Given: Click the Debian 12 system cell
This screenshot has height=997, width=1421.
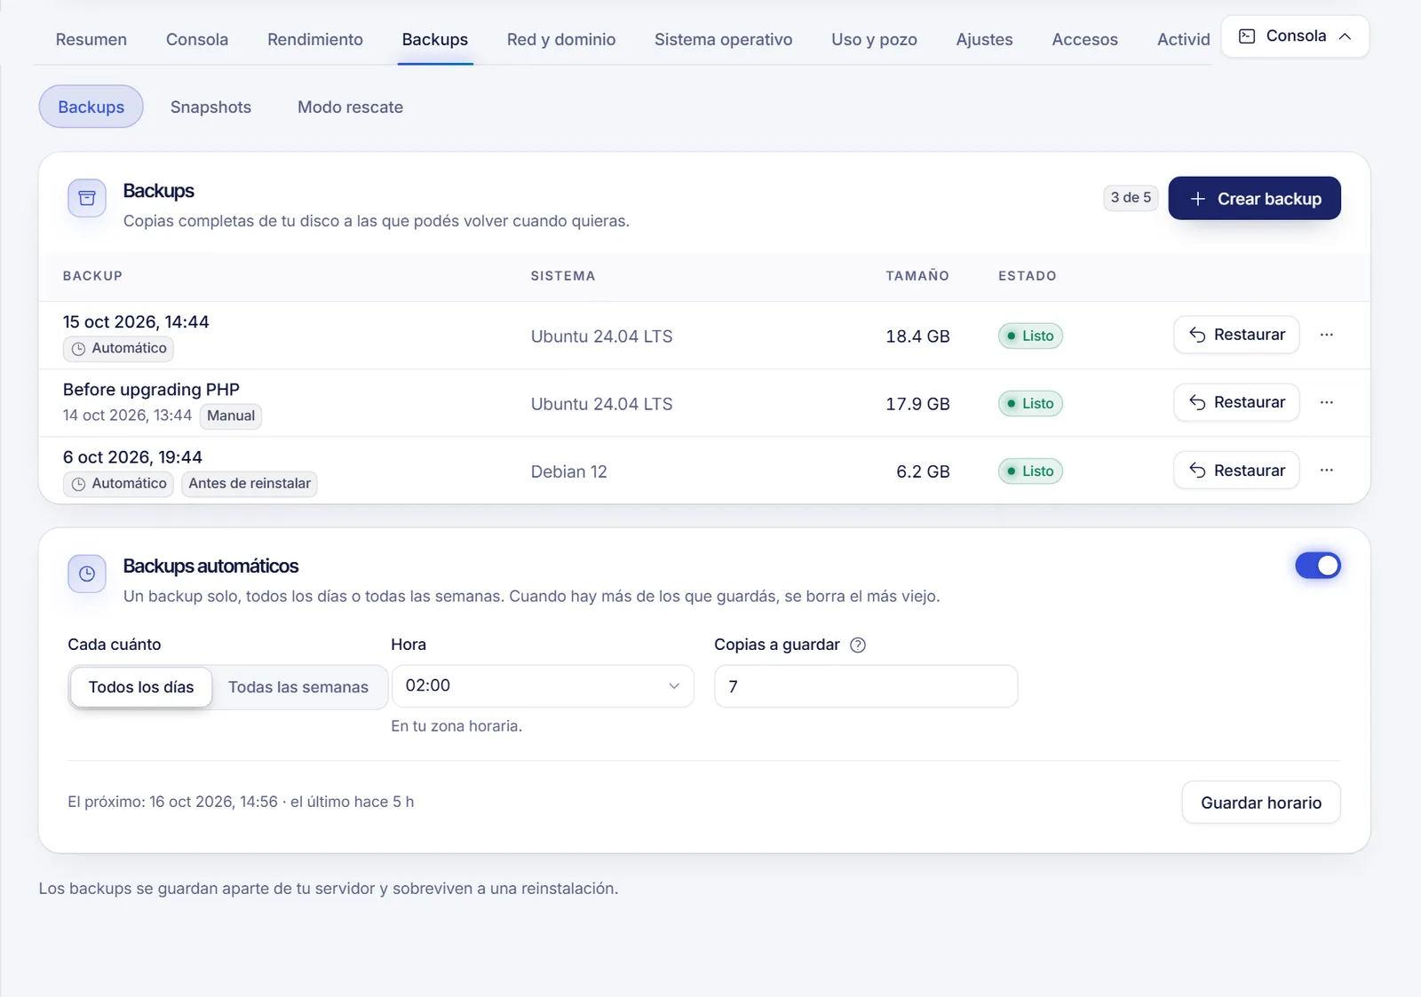Looking at the screenshot, I should coord(569,471).
